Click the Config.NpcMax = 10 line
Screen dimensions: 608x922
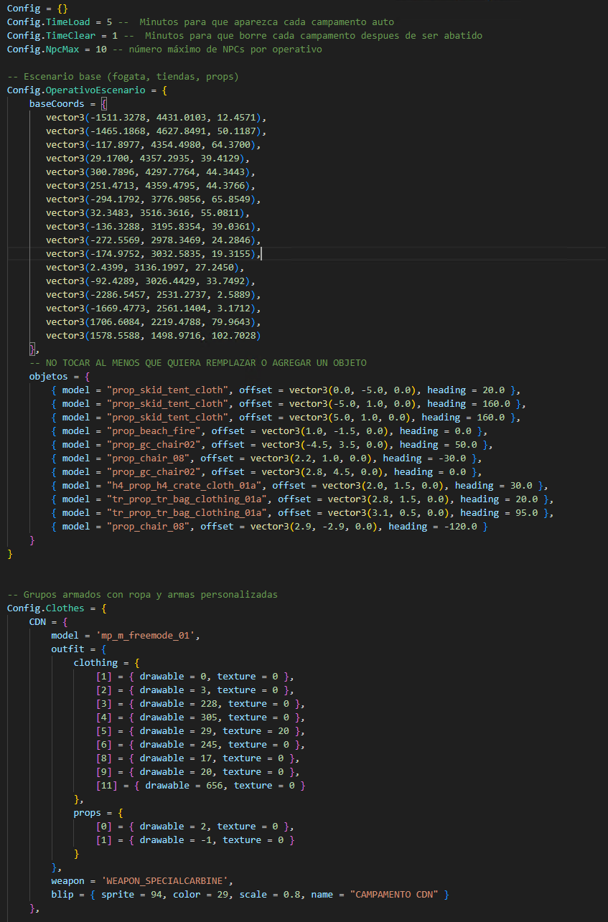tap(164, 50)
